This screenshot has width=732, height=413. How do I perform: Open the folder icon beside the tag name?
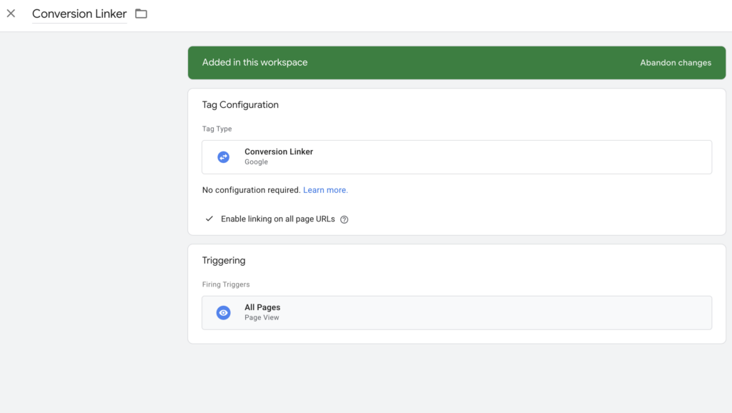140,14
